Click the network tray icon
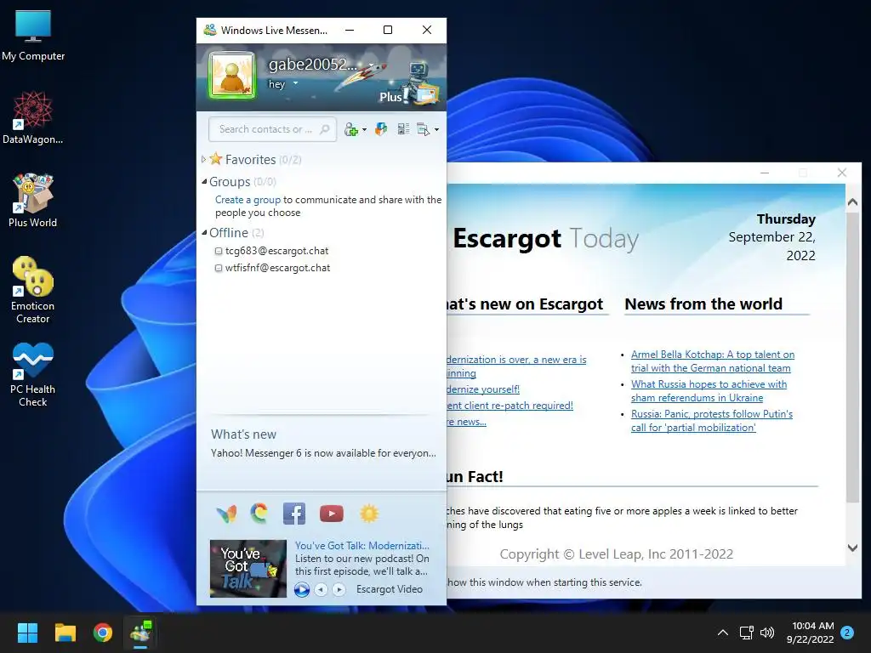This screenshot has width=871, height=653. coord(746,633)
